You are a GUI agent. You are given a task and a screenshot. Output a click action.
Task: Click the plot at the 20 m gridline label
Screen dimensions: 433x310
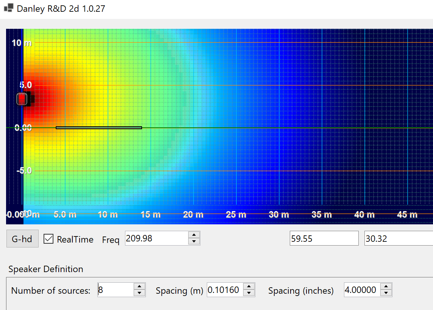tap(193, 215)
